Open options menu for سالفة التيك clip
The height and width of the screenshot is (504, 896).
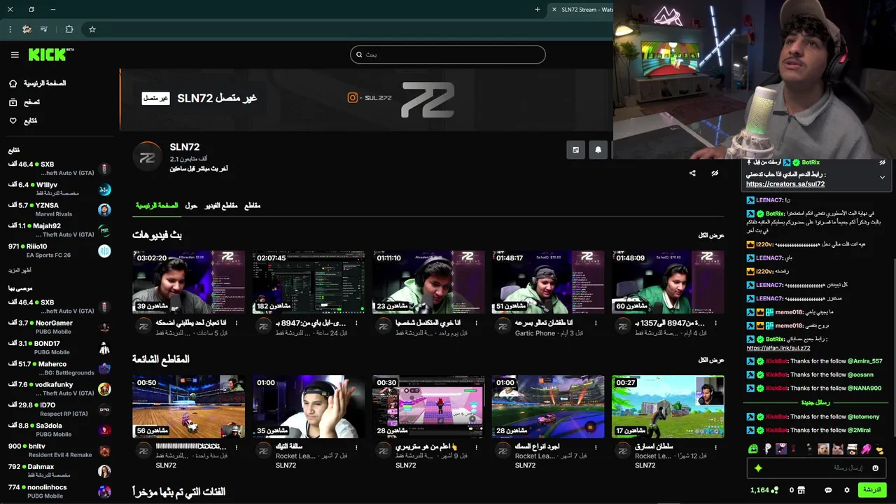(356, 447)
